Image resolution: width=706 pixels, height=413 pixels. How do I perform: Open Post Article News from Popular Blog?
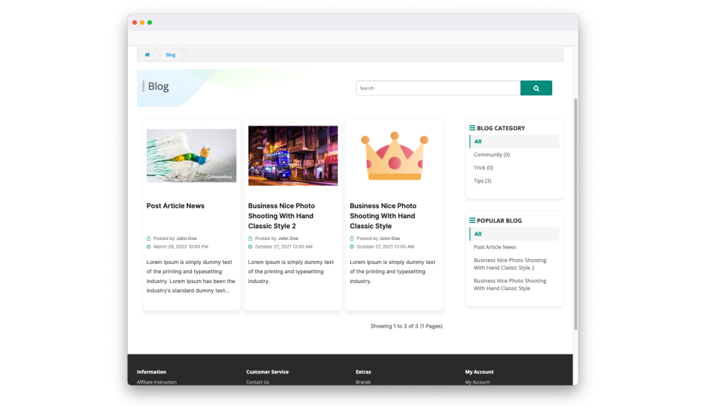494,247
